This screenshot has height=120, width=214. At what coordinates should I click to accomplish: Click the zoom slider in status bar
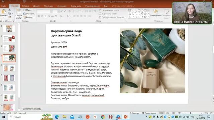coord(193,113)
